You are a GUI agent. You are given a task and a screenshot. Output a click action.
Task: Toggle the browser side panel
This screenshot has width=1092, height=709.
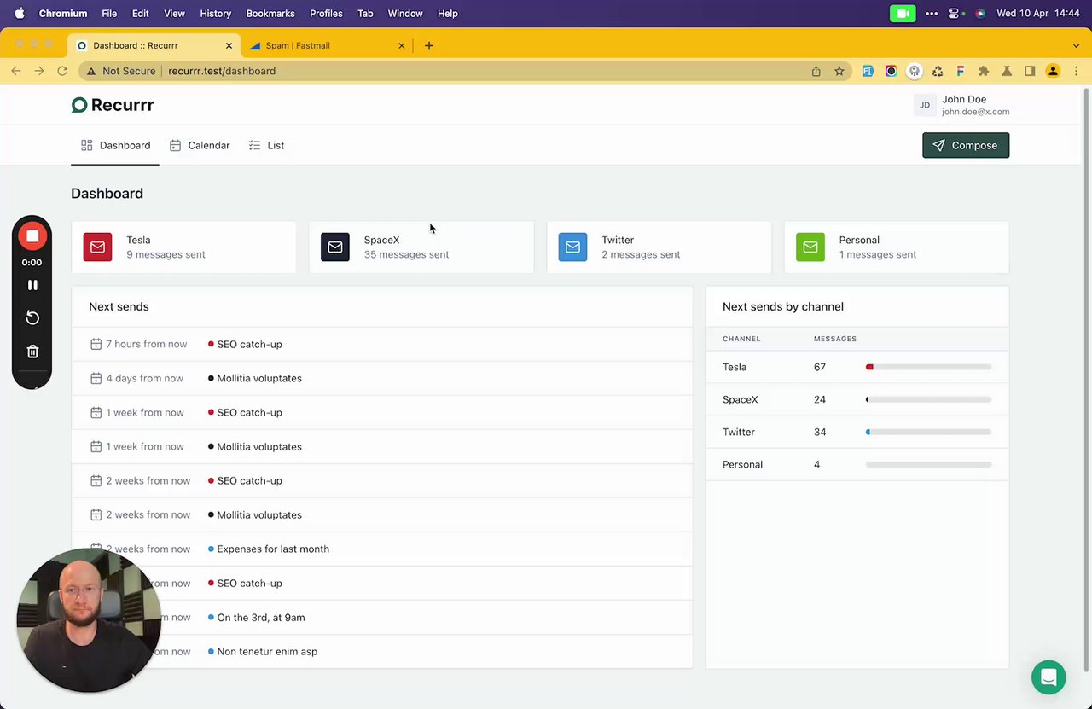tap(1030, 71)
